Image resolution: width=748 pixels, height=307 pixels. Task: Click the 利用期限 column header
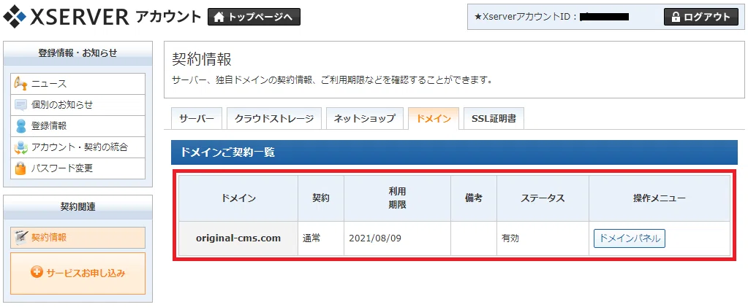coord(397,198)
